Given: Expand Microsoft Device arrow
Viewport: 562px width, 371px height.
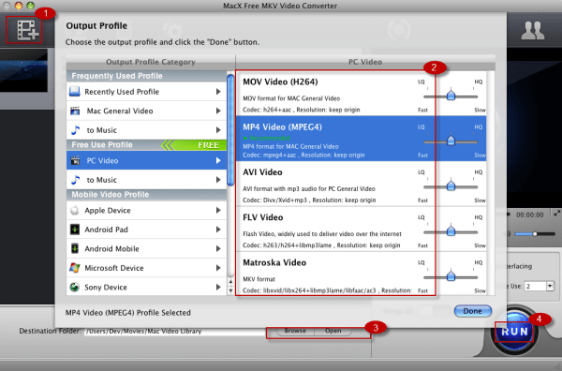Looking at the screenshot, I should [x=218, y=268].
